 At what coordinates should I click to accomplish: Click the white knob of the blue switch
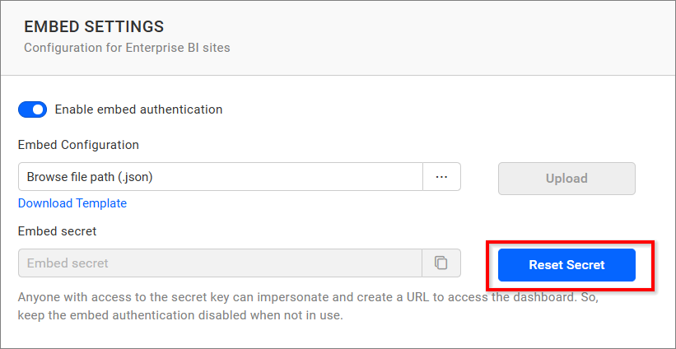(39, 109)
